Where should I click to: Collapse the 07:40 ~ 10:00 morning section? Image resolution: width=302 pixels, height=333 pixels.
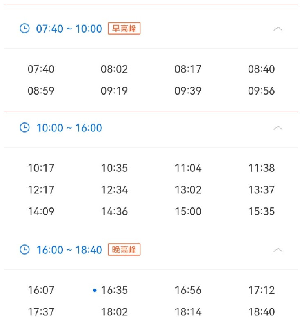(278, 29)
